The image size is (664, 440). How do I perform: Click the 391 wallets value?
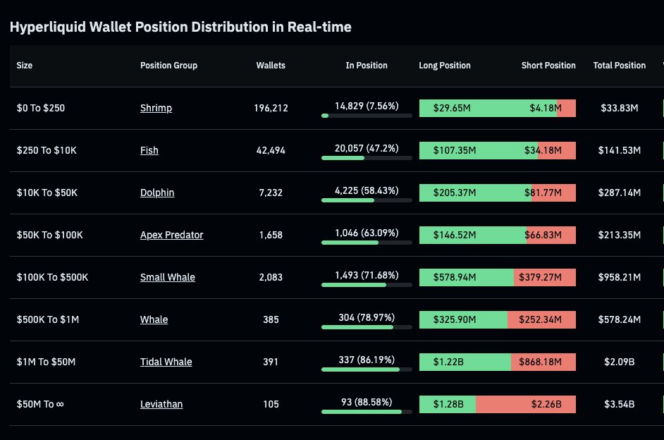click(x=271, y=362)
